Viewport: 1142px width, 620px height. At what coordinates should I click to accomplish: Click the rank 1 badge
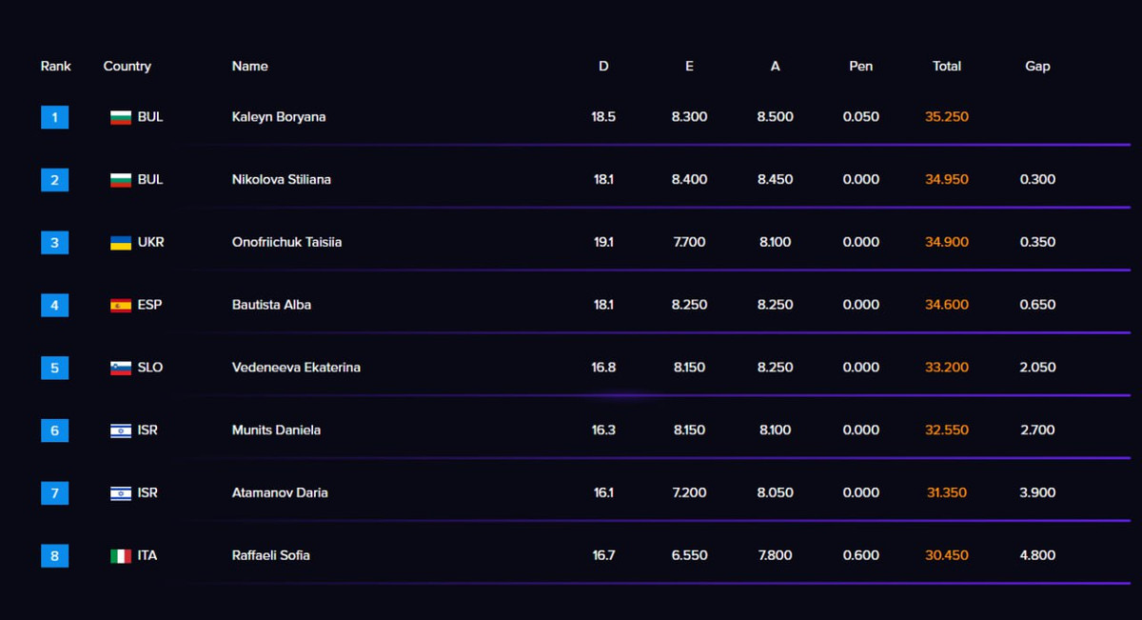click(54, 117)
